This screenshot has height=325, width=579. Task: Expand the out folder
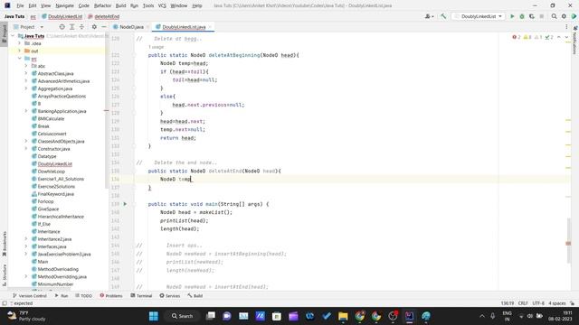[x=20, y=51]
